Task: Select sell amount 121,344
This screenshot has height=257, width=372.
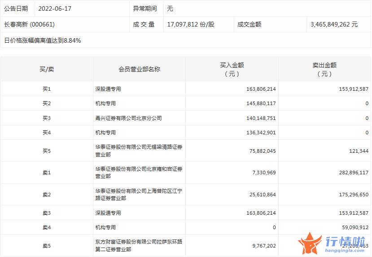Action: click(359, 151)
